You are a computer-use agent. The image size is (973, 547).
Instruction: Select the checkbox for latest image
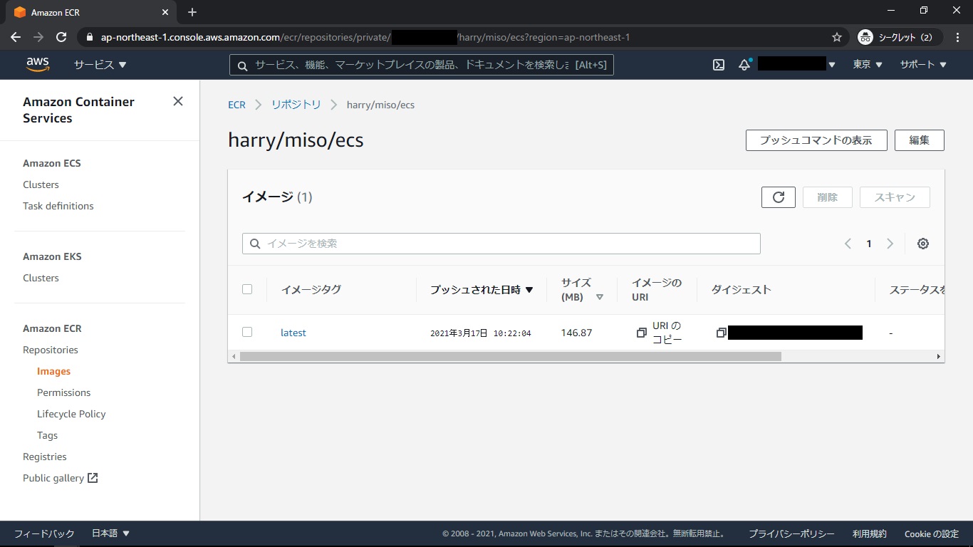point(247,332)
